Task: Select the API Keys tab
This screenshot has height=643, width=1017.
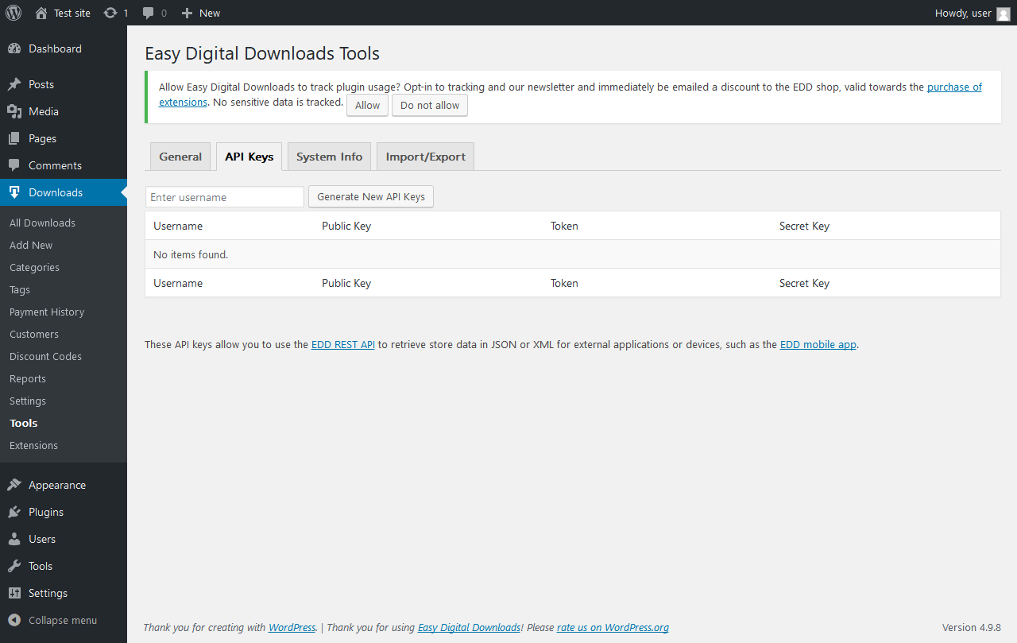Action: pyautogui.click(x=249, y=157)
